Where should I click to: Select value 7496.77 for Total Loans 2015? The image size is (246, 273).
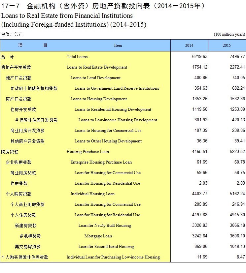tap(237, 56)
